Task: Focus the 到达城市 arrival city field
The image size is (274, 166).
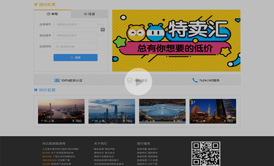Action: click(75, 35)
